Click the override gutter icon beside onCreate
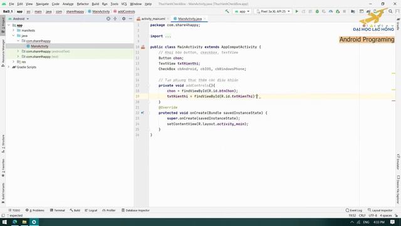Screen dimensions: 401x226 (142, 113)
